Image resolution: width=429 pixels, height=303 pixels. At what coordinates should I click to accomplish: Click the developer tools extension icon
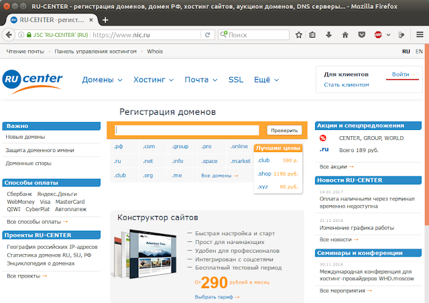401,35
